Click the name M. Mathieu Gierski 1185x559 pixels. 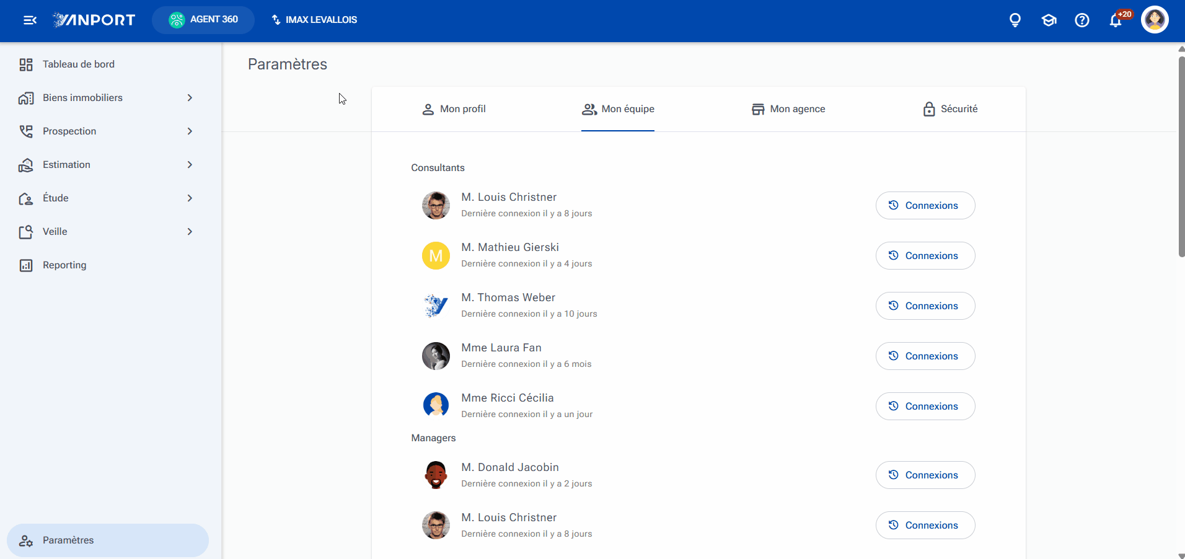coord(510,247)
